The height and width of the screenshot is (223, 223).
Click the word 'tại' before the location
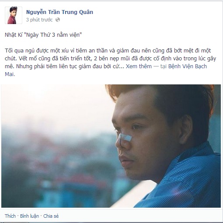164,66
